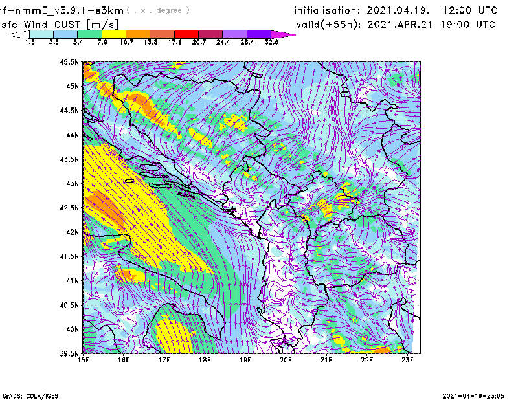Click the legend value 5.4
The height and width of the screenshot is (400, 518).
pos(78,42)
